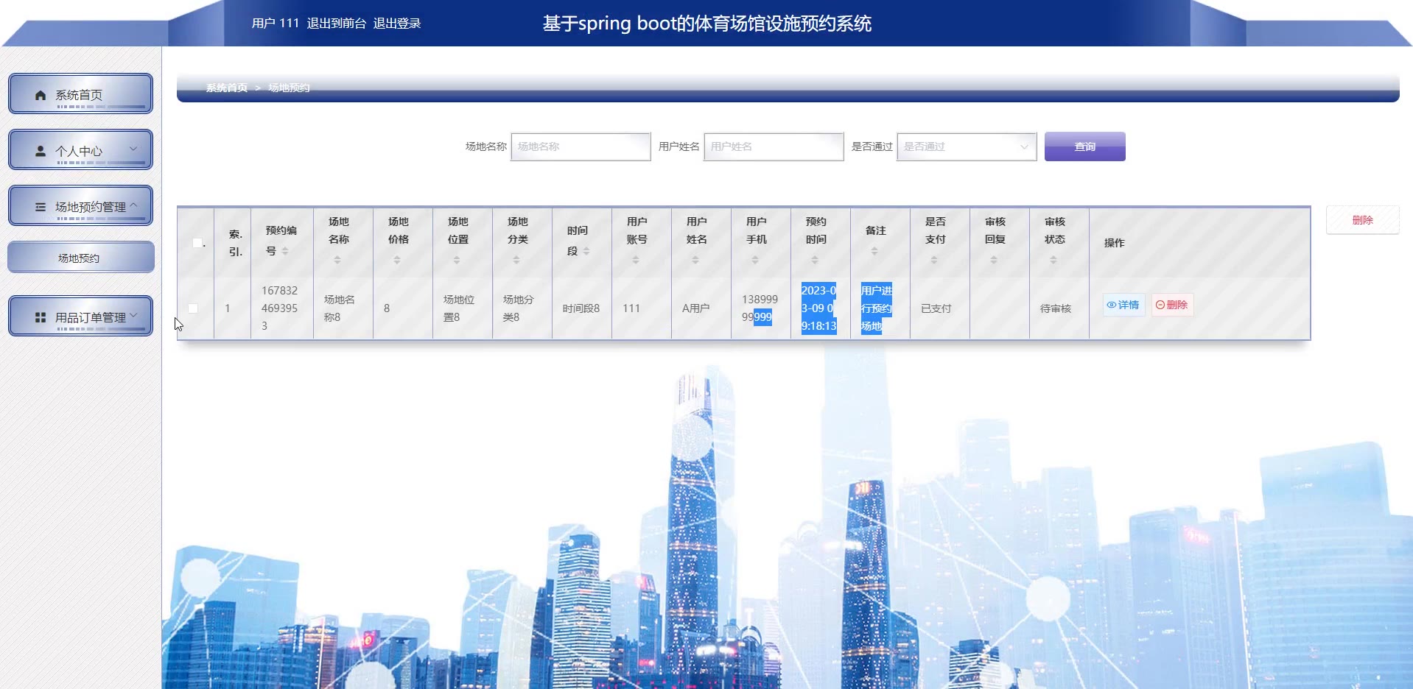Sort by 预约编号 column arrows
This screenshot has width=1413, height=689.
[x=285, y=251]
